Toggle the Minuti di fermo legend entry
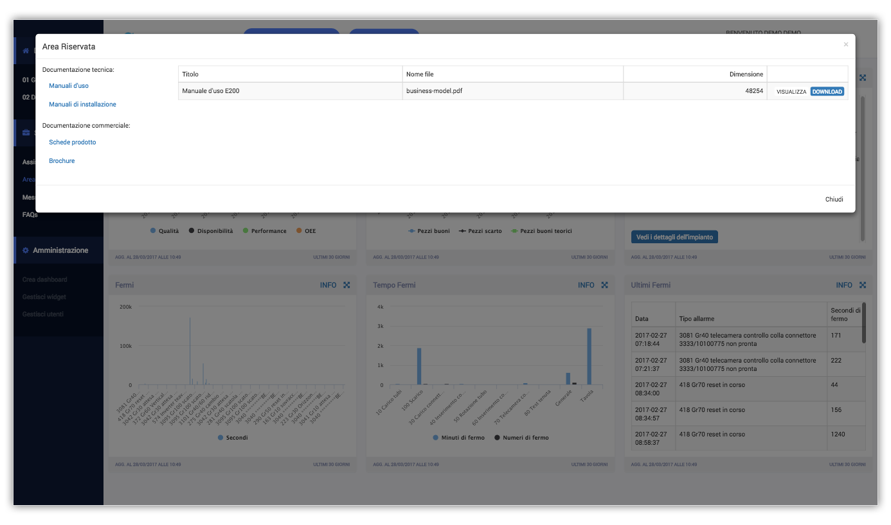Image resolution: width=891 pixels, height=525 pixels. [458, 438]
